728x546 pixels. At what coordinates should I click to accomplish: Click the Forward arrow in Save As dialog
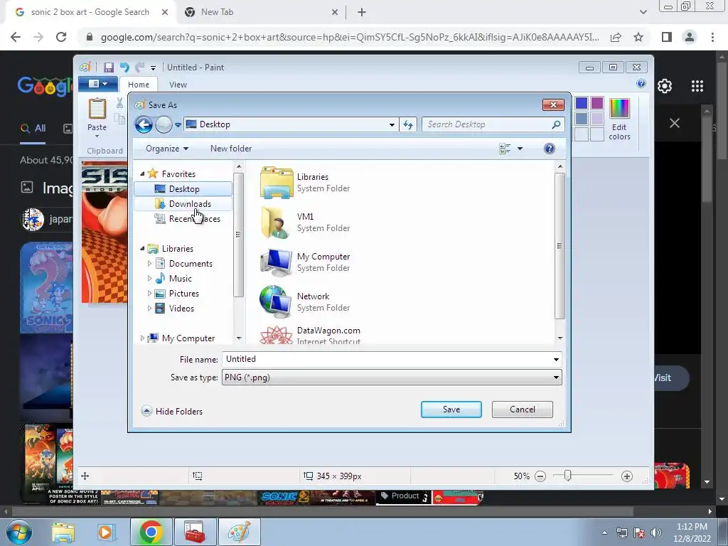click(164, 124)
